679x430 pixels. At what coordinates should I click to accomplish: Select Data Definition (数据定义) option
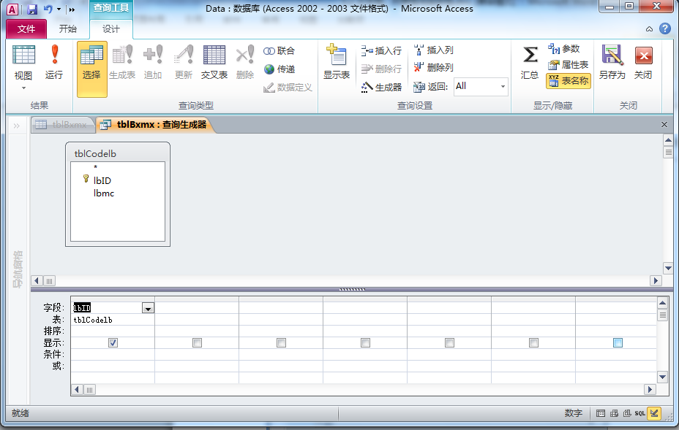click(288, 88)
